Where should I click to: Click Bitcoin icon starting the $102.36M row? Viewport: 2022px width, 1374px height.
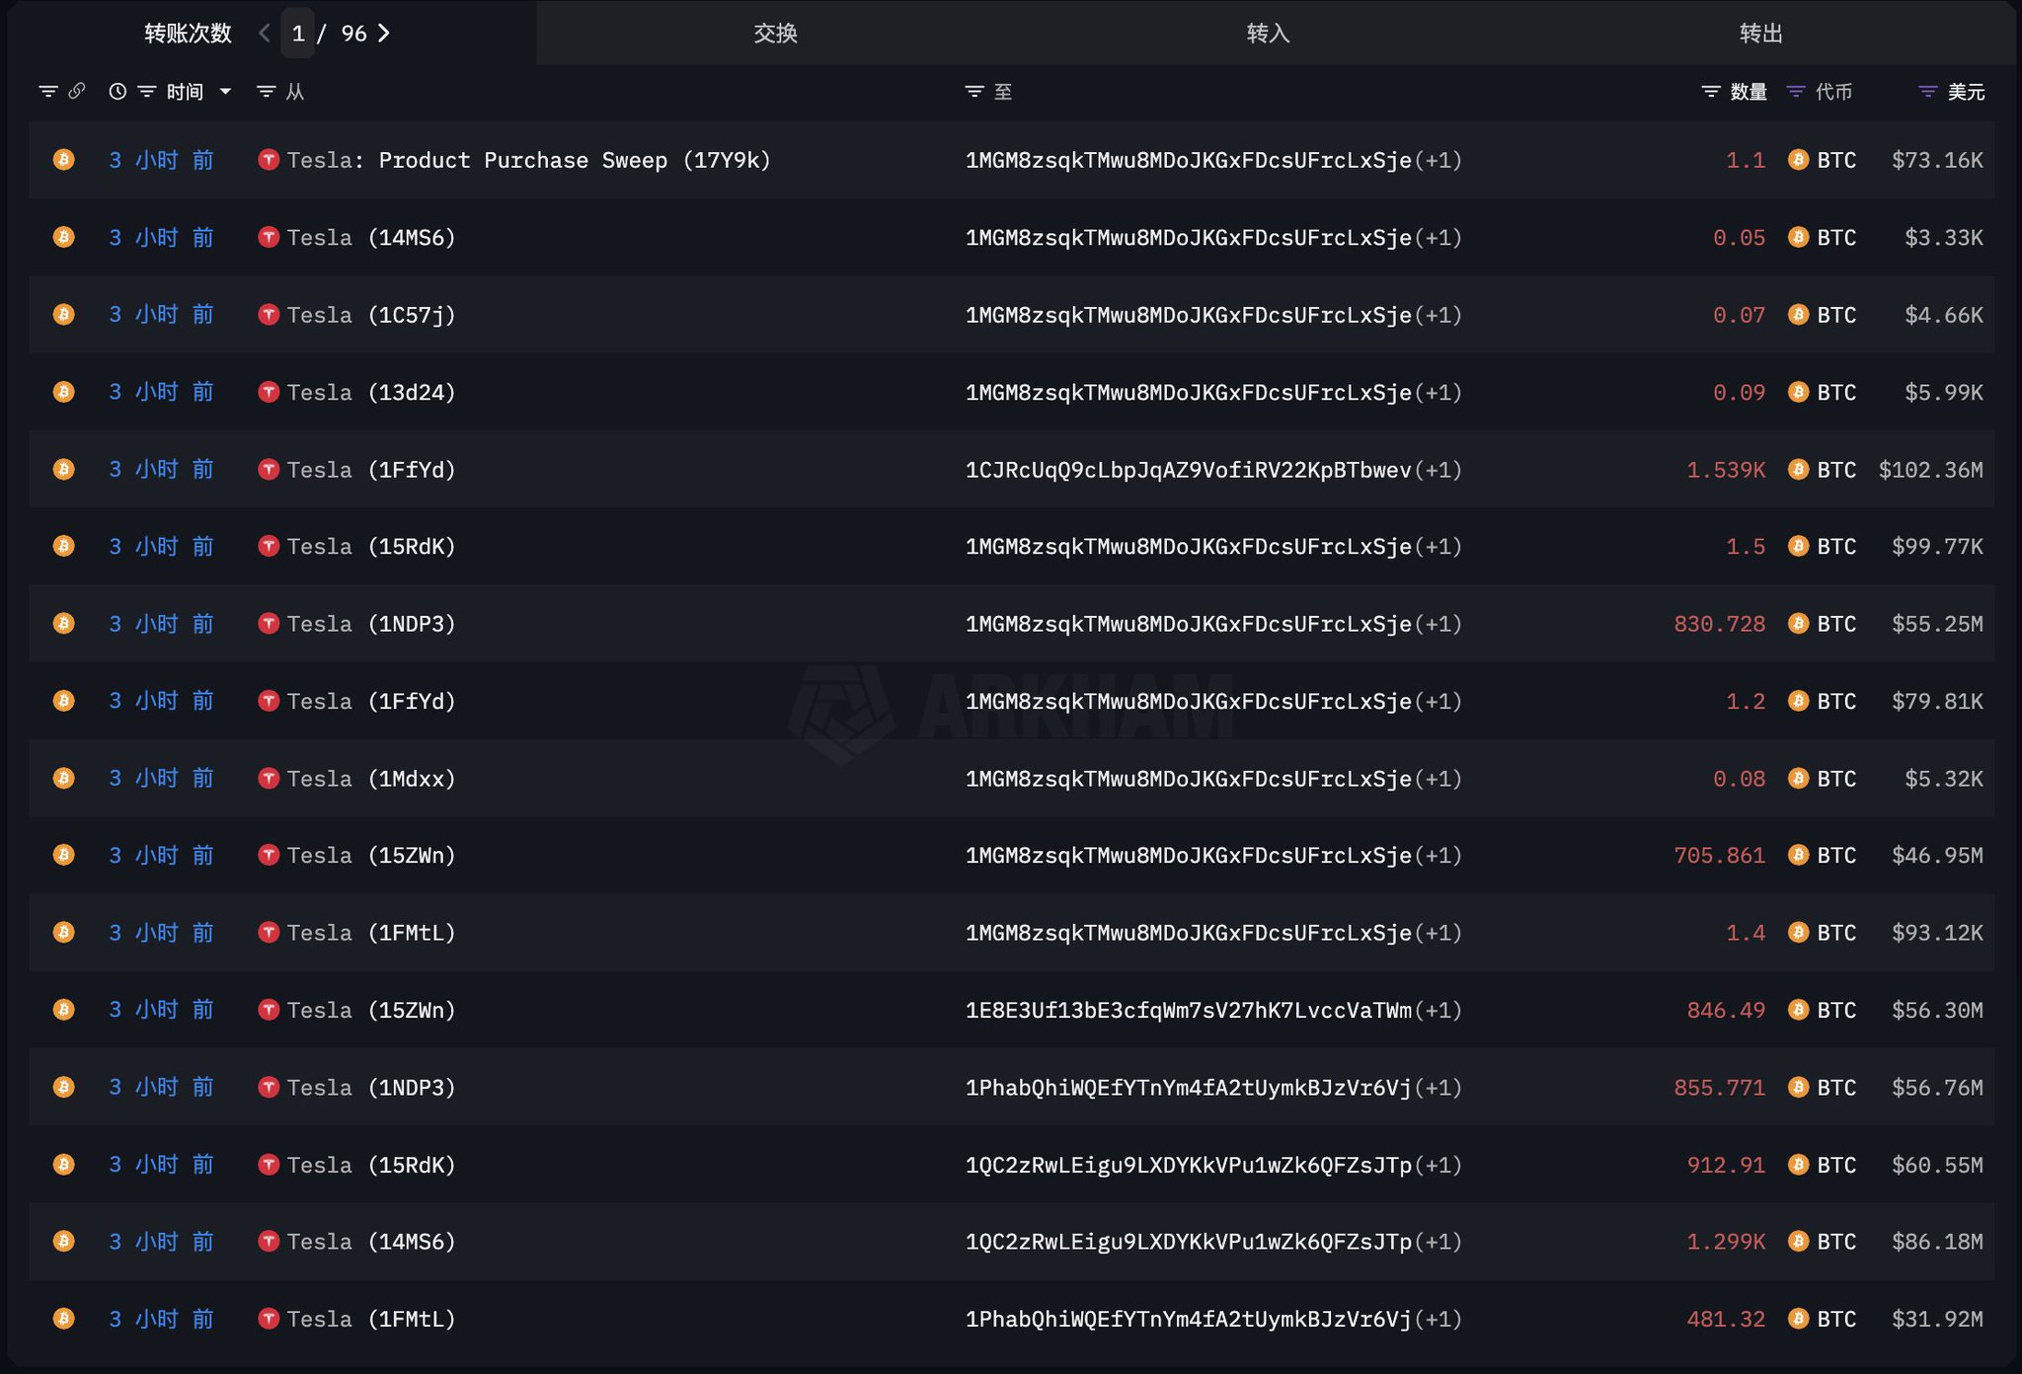64,469
